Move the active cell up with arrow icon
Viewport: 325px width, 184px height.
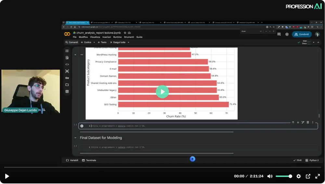coord(293,122)
